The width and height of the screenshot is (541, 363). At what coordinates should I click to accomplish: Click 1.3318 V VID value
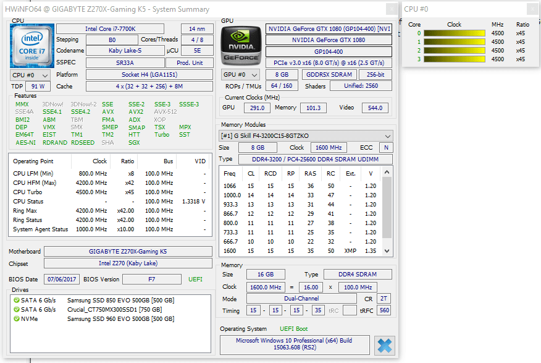194,202
